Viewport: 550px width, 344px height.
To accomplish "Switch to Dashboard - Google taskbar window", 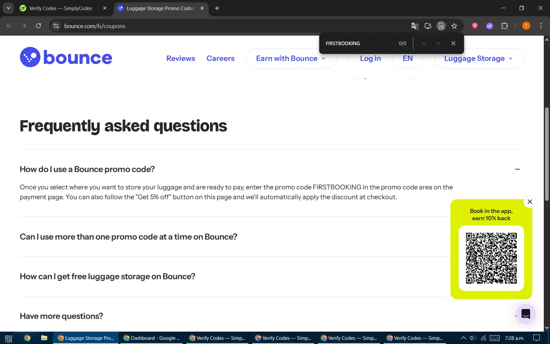I will tap(151, 338).
